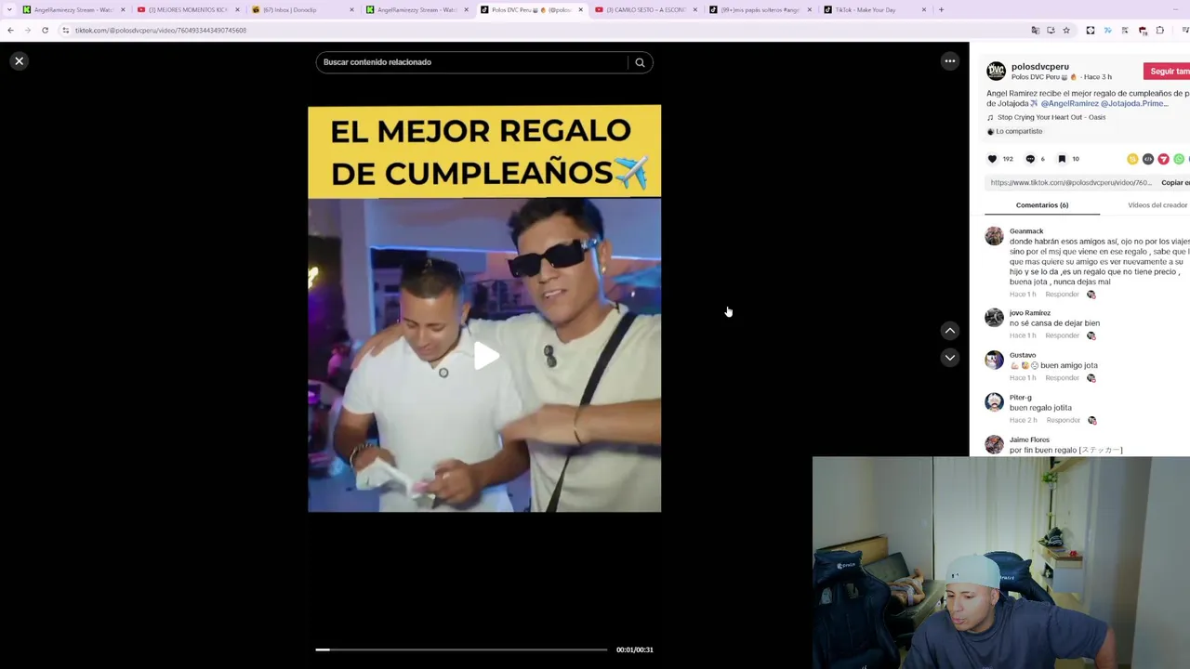1190x669 pixels.
Task: Reload the page
Action: point(45,30)
